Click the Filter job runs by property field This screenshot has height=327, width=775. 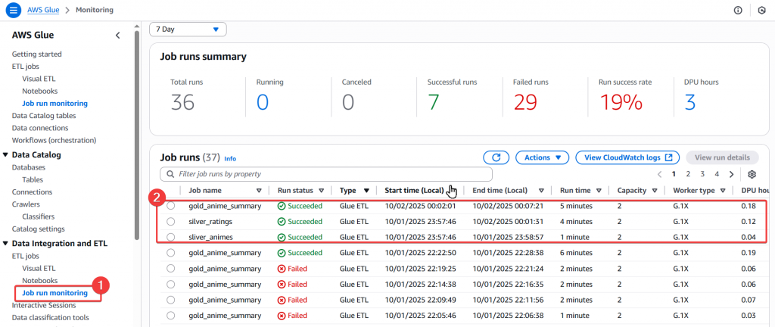click(326, 174)
